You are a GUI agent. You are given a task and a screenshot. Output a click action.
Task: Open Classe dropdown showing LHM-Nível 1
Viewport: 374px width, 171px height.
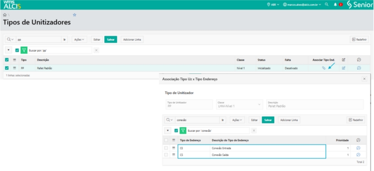[x=240, y=104]
